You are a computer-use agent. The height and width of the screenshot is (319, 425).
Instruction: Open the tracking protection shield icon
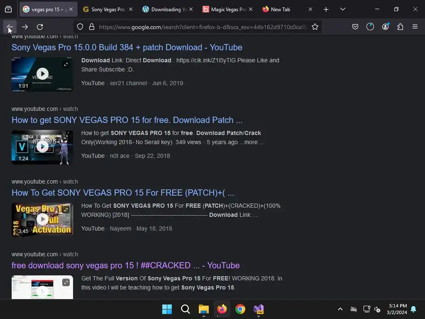tap(80, 27)
